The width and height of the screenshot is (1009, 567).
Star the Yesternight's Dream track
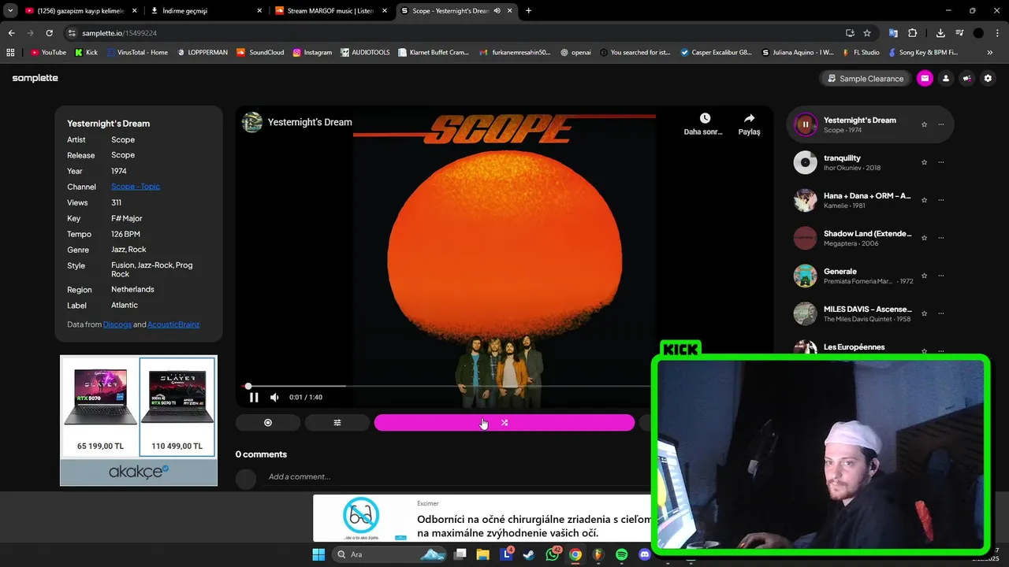(925, 124)
